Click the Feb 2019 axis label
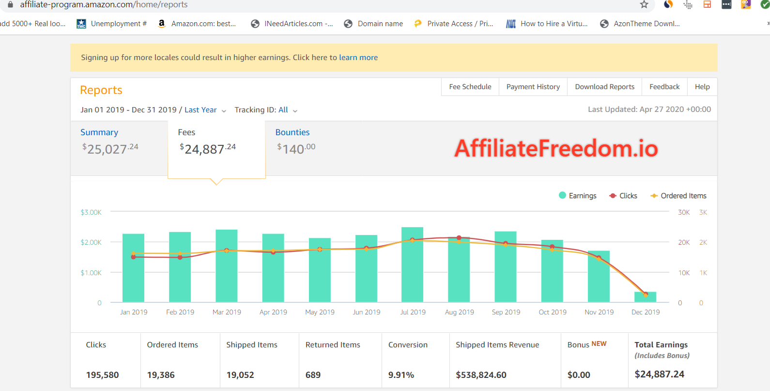Viewport: 770px width, 391px height. click(180, 312)
